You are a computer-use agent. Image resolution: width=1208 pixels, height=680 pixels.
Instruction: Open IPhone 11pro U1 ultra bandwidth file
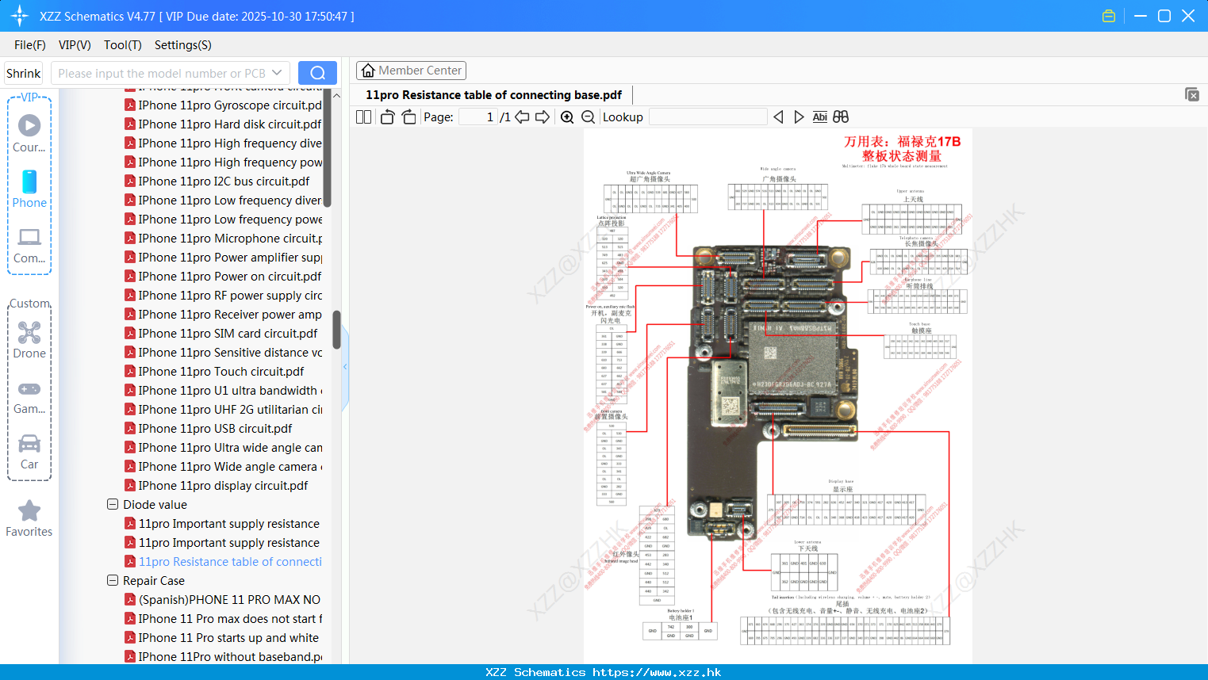(224, 390)
